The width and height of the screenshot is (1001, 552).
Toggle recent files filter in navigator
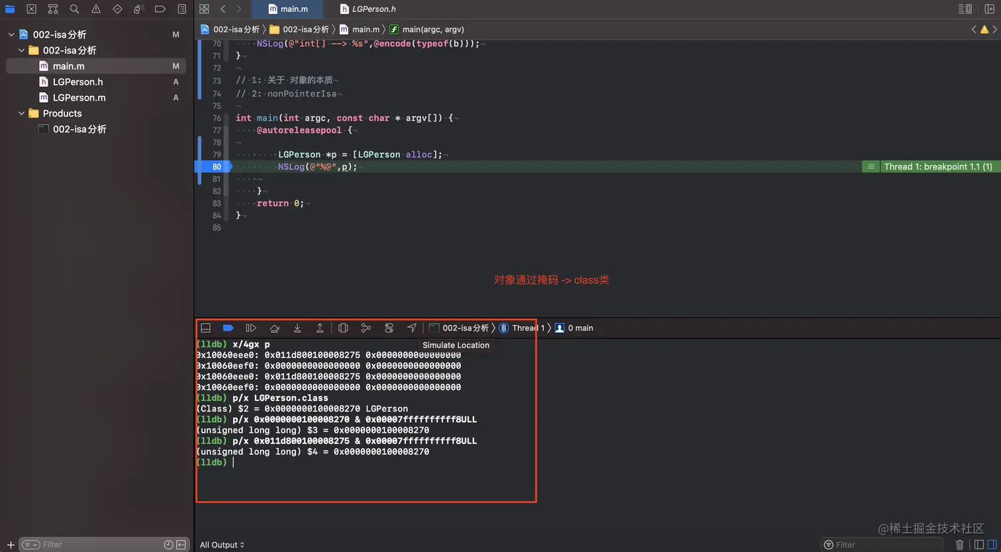[169, 545]
